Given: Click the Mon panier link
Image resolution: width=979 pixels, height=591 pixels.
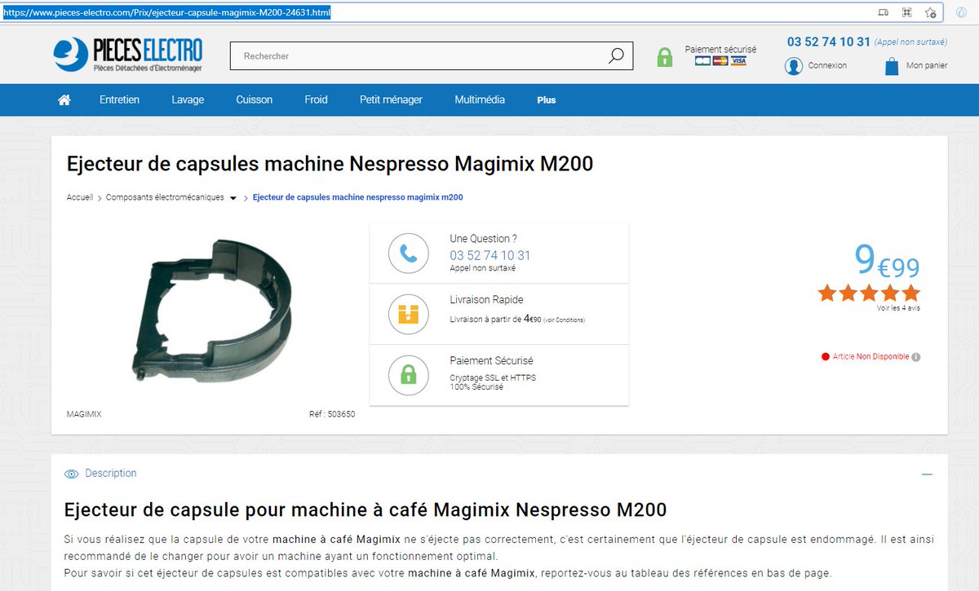Looking at the screenshot, I should pos(927,65).
